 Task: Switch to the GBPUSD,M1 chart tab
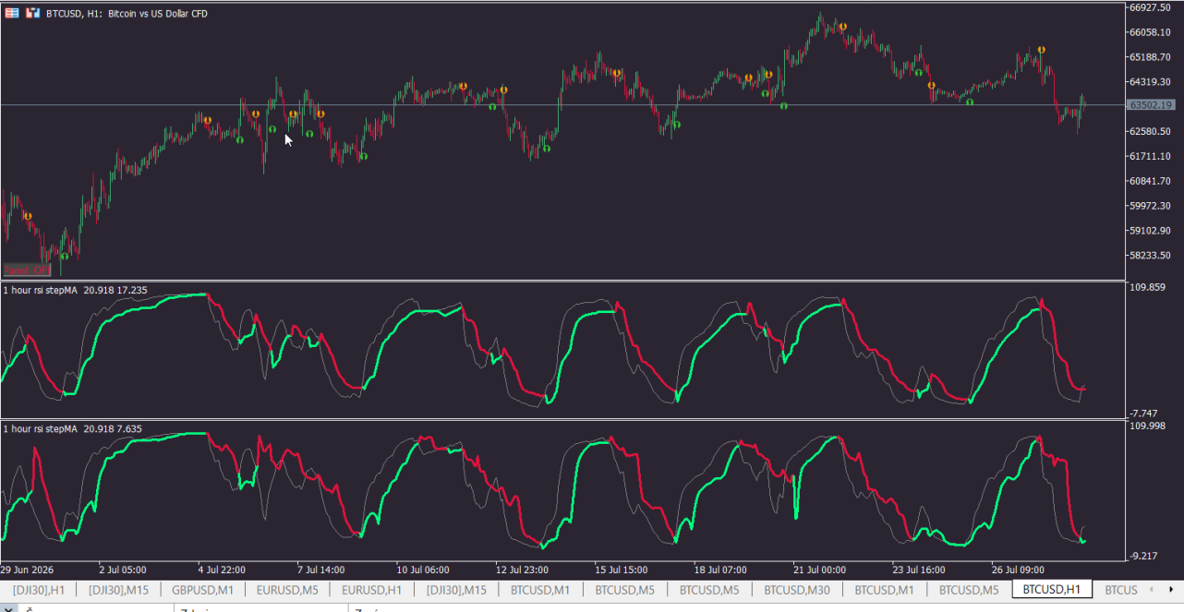pos(202,590)
